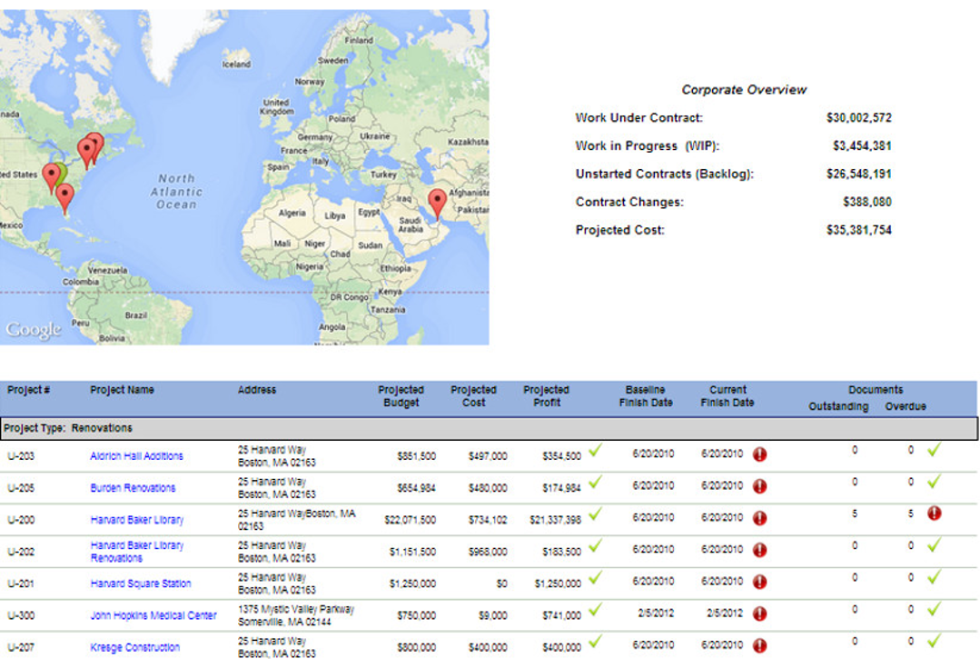Click the frontmost red pin near Boston

[86, 154]
